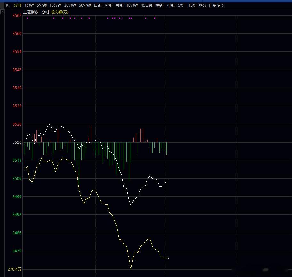Click the 3492 price axis label
292x277 pixels.
click(x=17, y=215)
